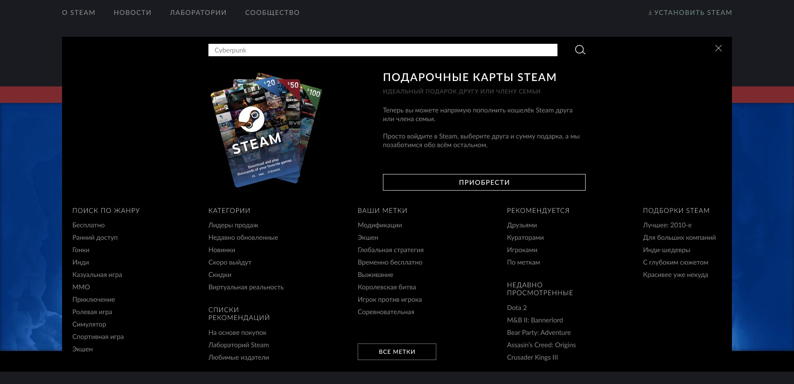Open Лабораторий Steam recommendations
Viewport: 794px width, 384px height.
(x=239, y=345)
